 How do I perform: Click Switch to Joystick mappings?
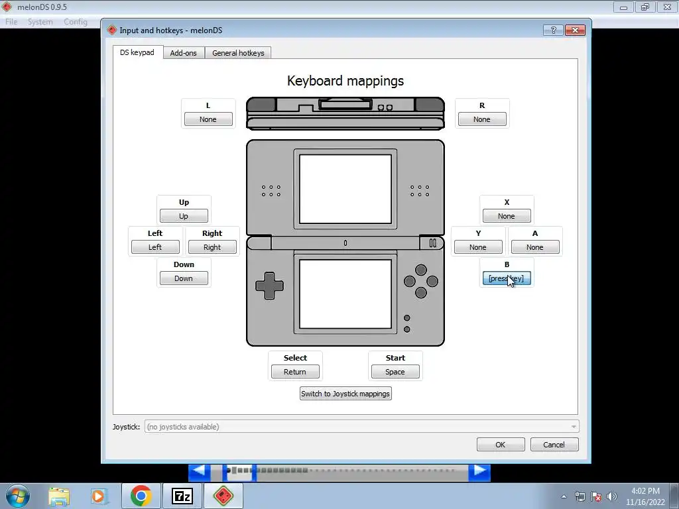point(345,394)
